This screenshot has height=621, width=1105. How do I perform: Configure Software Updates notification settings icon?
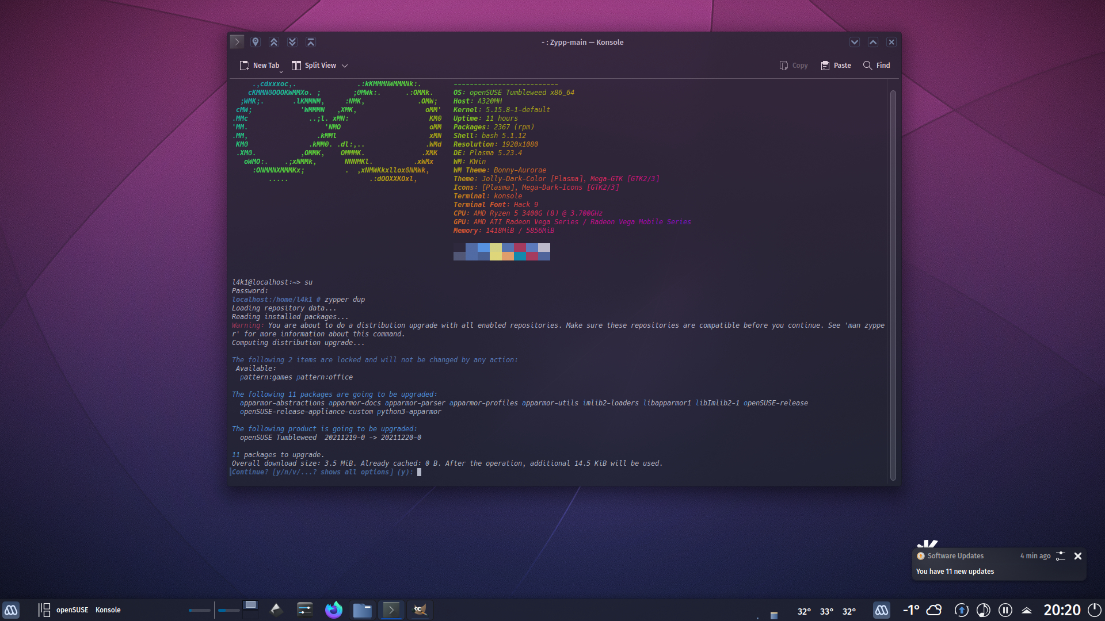(x=1061, y=556)
